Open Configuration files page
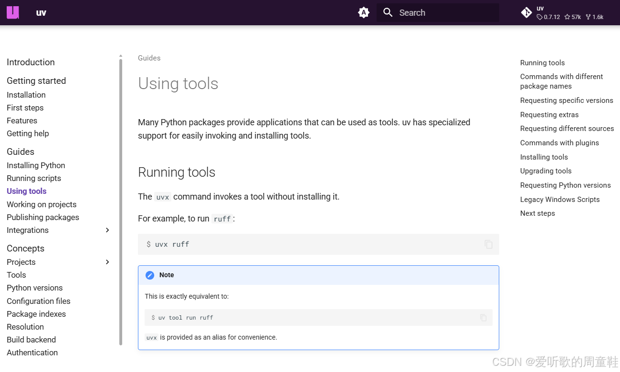Viewport: 620px width, 372px height. coord(39,302)
